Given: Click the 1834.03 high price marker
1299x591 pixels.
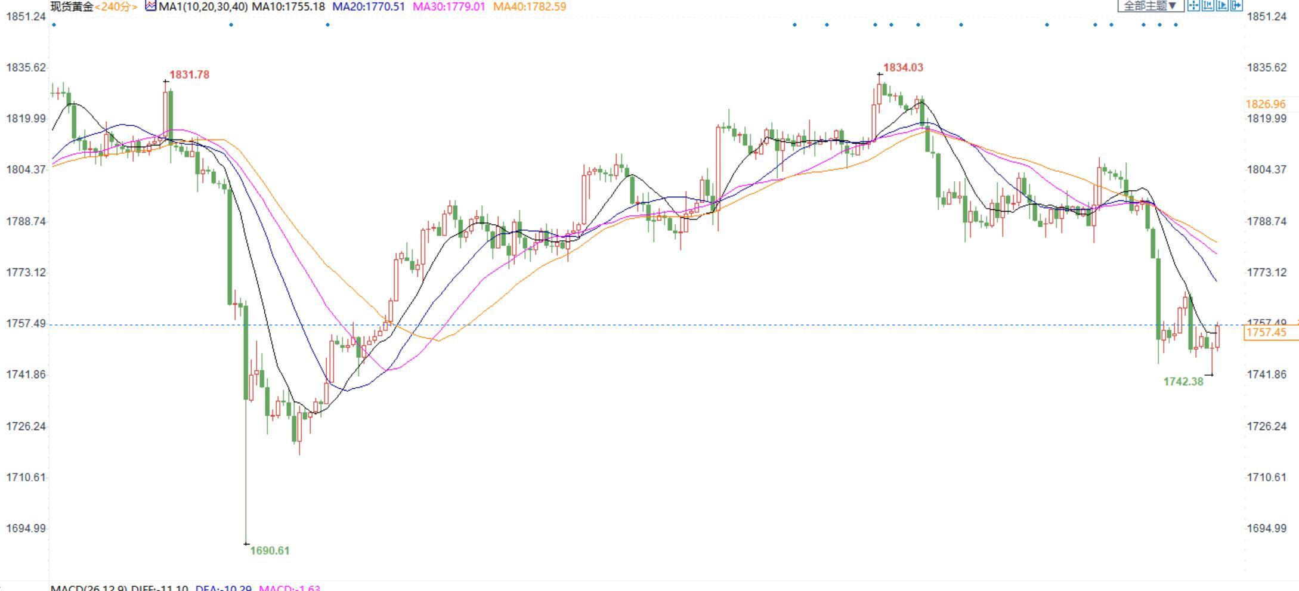Looking at the screenshot, I should tap(903, 68).
